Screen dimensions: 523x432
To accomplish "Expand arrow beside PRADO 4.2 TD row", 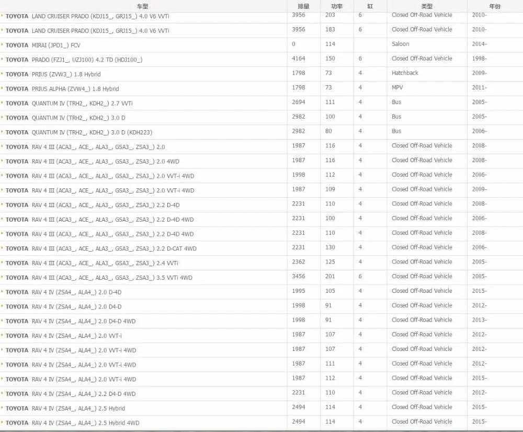I will point(2,59).
